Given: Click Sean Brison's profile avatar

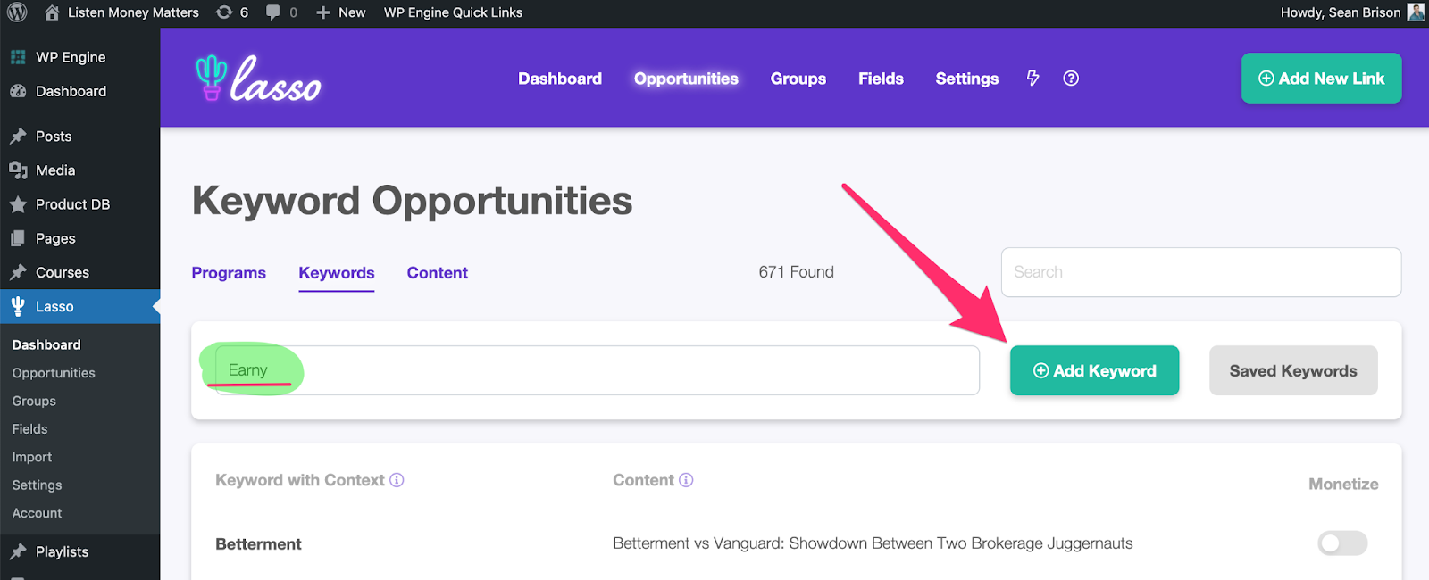Looking at the screenshot, I should 1416,12.
